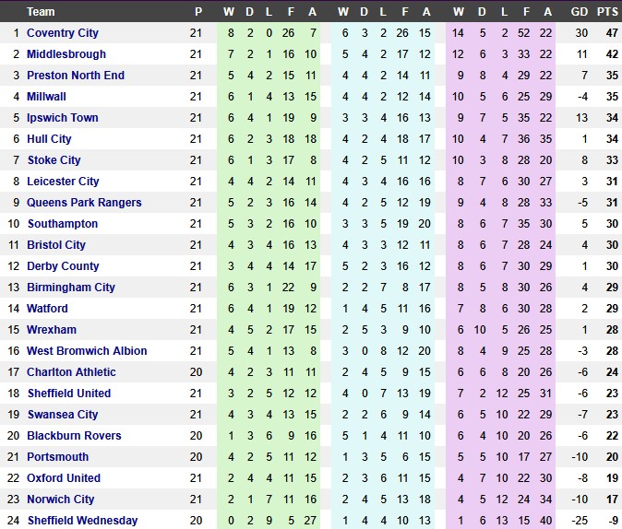Select the Millwall team link
The height and width of the screenshot is (529, 622).
coord(46,97)
